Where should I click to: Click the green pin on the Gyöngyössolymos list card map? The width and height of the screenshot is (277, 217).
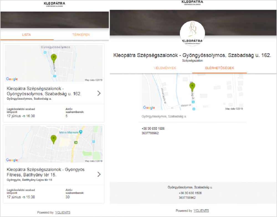[54, 58]
